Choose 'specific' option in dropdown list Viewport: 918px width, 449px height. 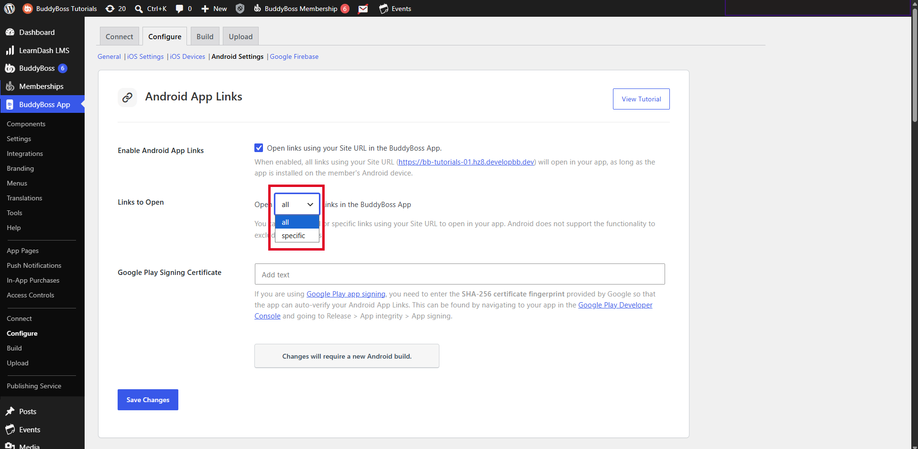[x=297, y=236]
